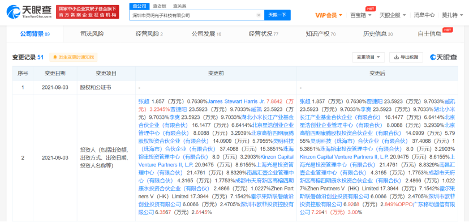Open the 自主信息 tab

pyautogui.click(x=429, y=34)
